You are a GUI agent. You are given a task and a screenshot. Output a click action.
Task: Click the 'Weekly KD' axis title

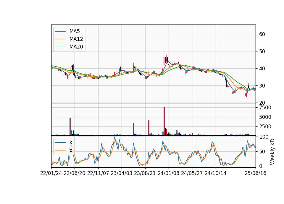(272, 152)
